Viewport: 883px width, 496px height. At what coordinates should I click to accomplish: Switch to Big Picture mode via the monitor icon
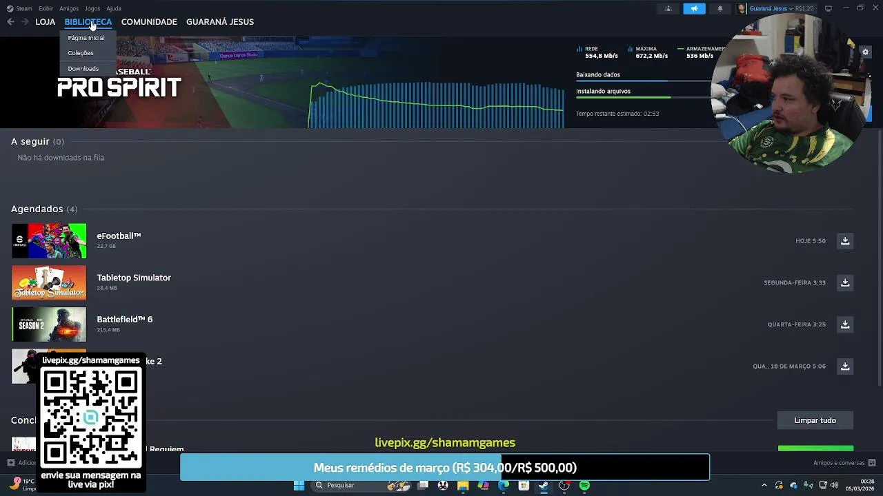pos(829,8)
